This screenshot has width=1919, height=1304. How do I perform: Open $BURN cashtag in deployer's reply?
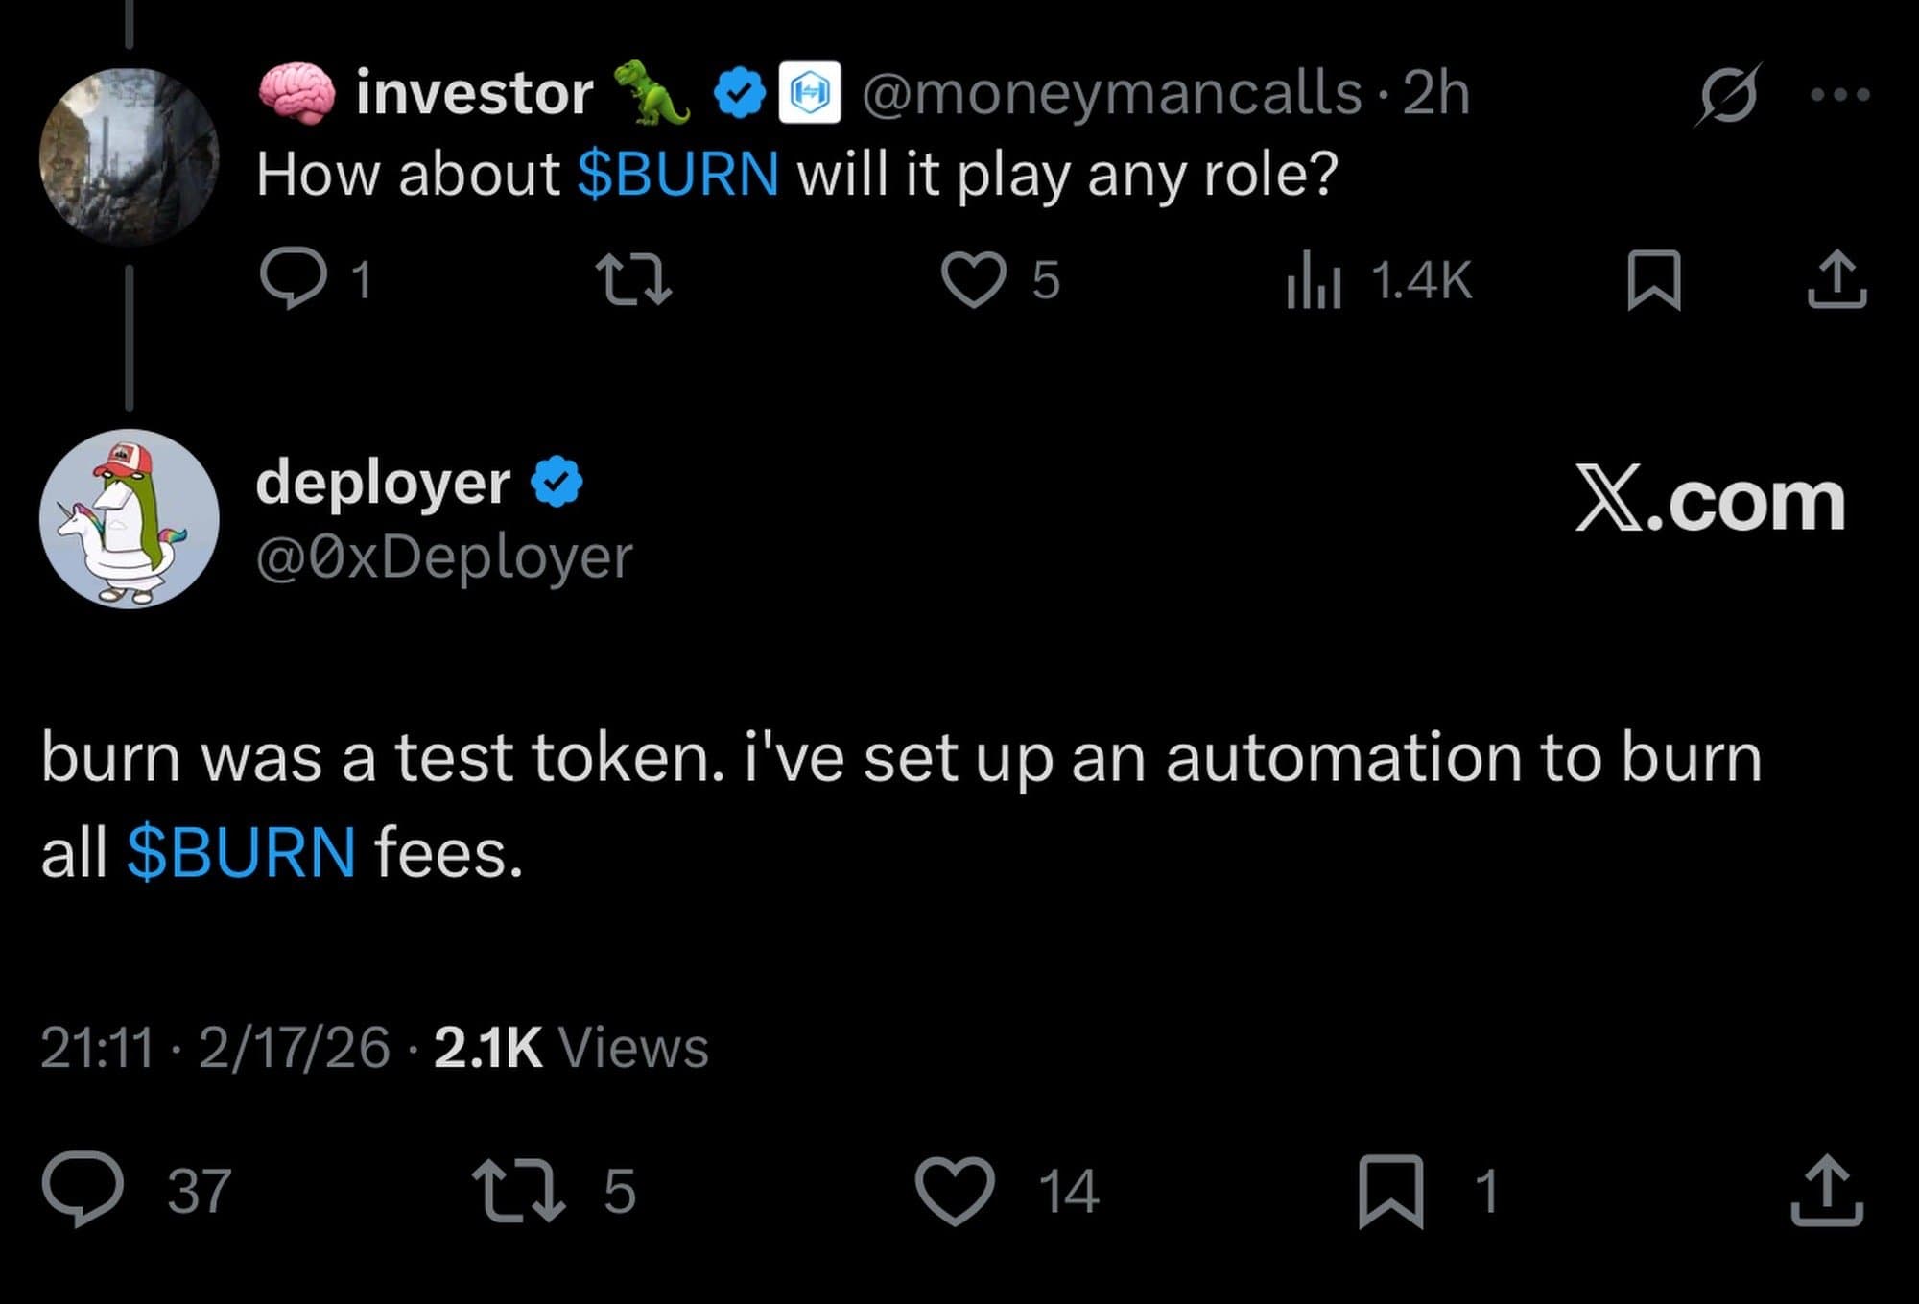(241, 852)
